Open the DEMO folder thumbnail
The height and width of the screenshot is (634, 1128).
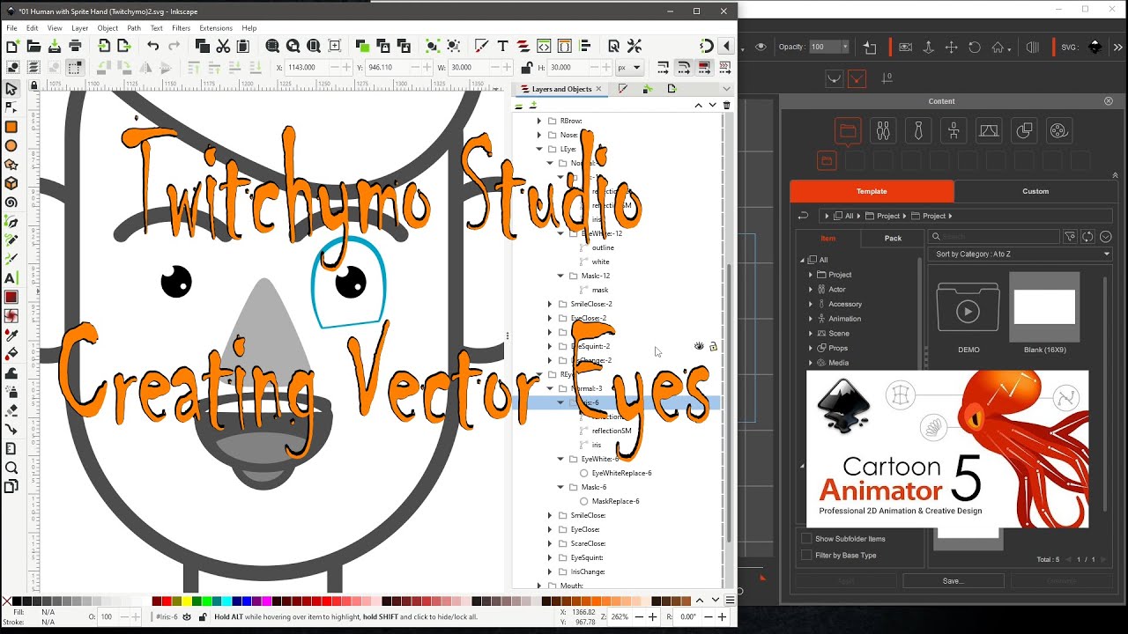(968, 306)
